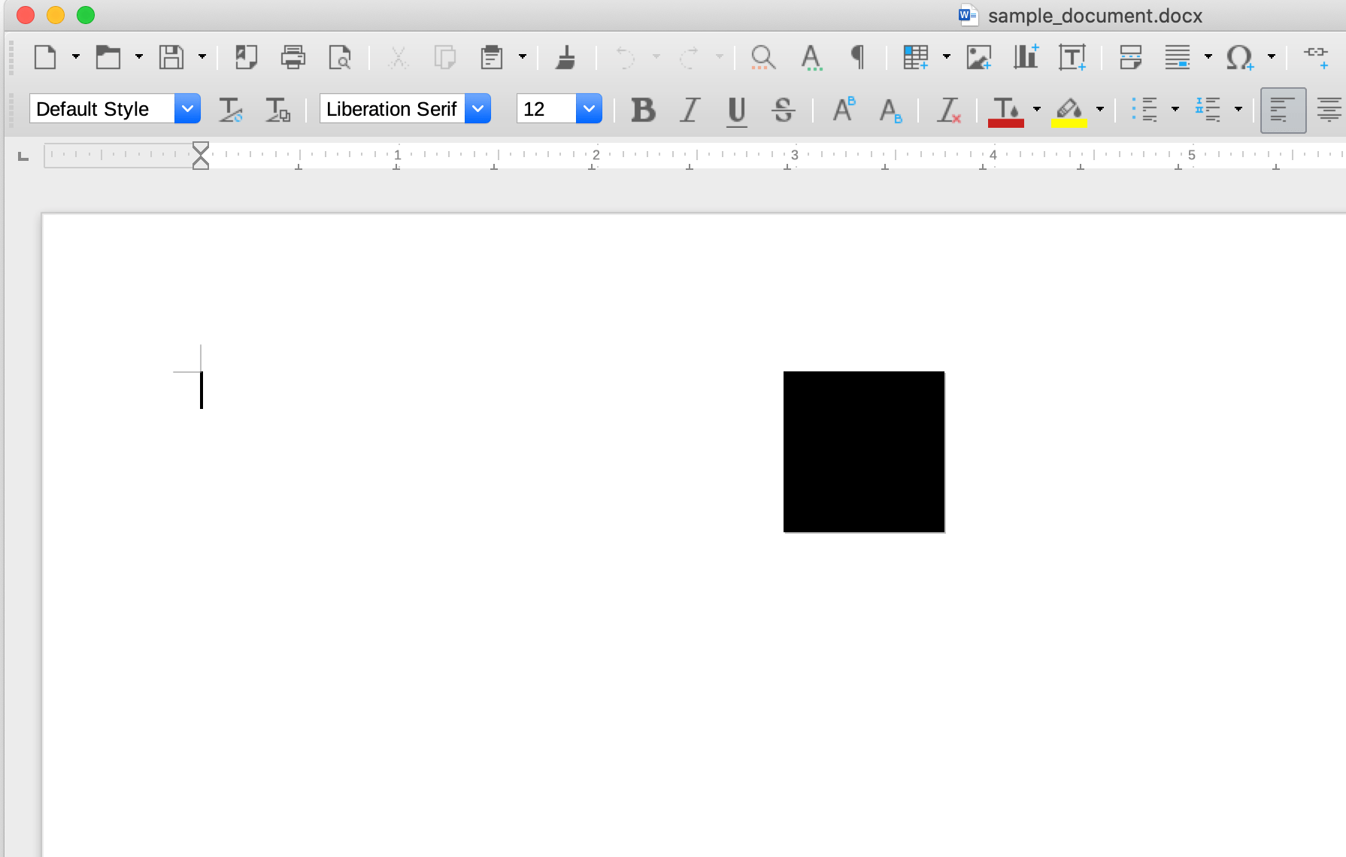The height and width of the screenshot is (857, 1346).
Task: Click the Clear Direct Formatting icon
Action: pos(949,110)
